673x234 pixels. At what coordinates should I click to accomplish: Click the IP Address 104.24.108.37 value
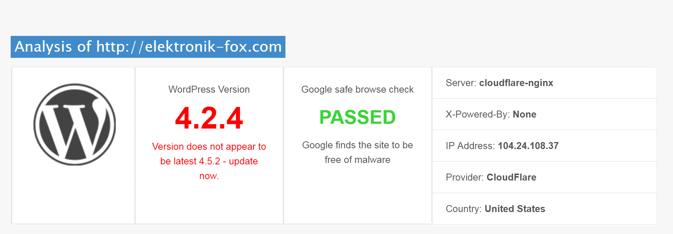coord(528,146)
